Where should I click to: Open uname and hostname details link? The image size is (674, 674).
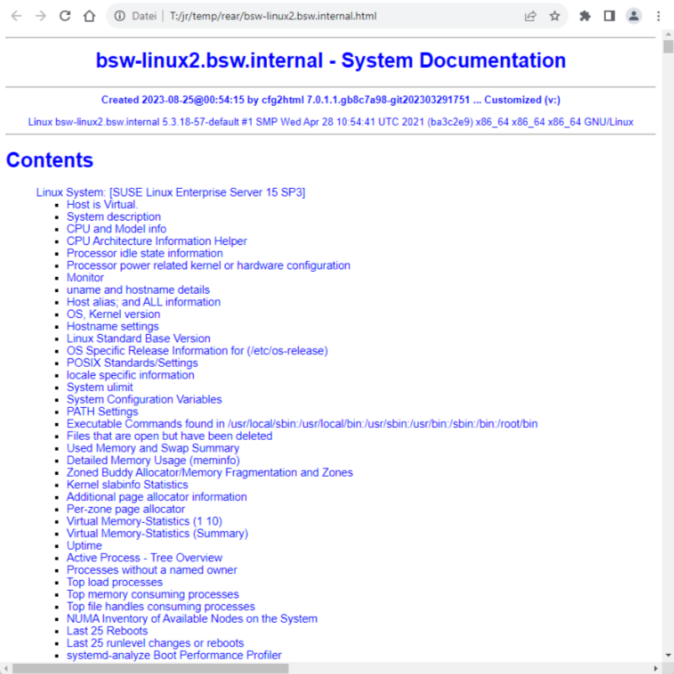click(x=138, y=290)
